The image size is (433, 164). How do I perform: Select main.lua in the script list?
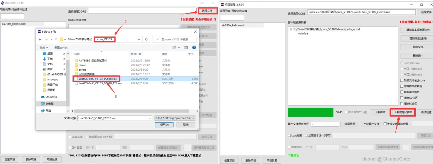coord(303,33)
